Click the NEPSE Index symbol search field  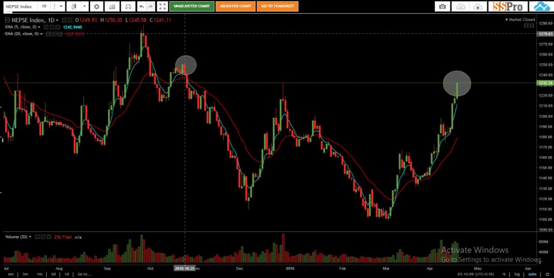pyautogui.click(x=19, y=6)
